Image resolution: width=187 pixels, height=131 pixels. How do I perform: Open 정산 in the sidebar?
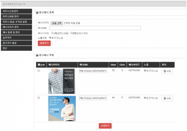(x=16, y=48)
